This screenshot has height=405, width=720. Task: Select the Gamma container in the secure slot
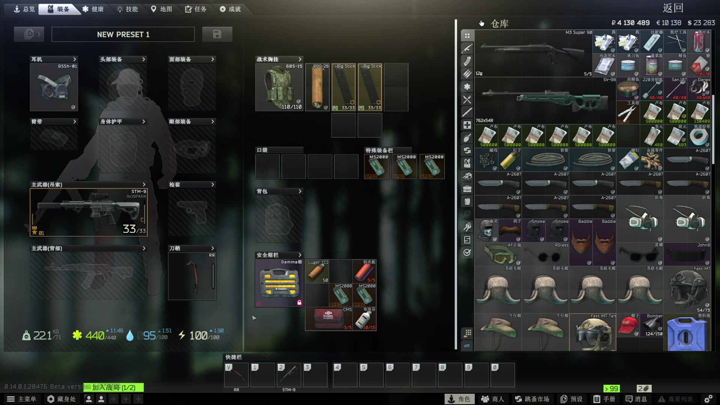279,283
